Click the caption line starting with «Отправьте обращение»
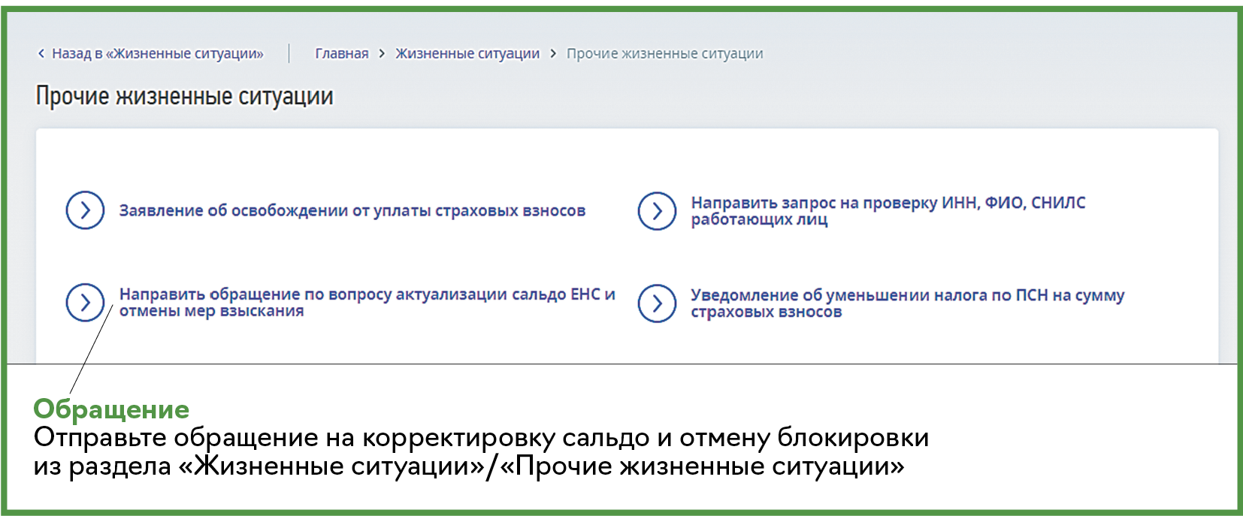 click(x=481, y=437)
